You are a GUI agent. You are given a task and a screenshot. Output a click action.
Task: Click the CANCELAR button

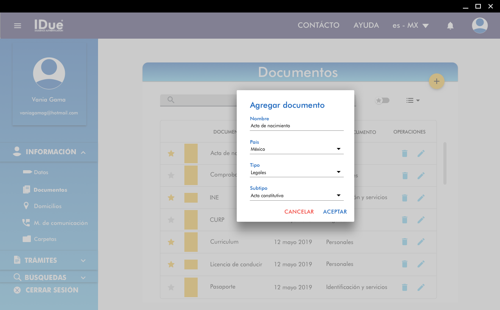[299, 212]
